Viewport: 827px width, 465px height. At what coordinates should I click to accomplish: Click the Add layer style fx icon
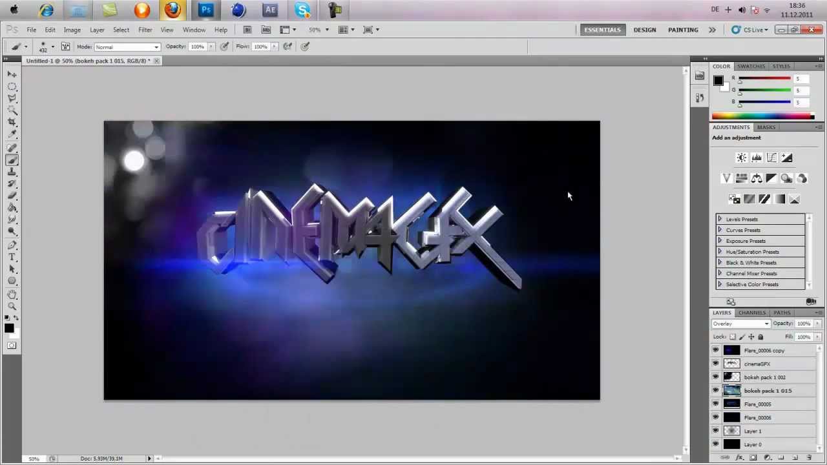pos(740,458)
